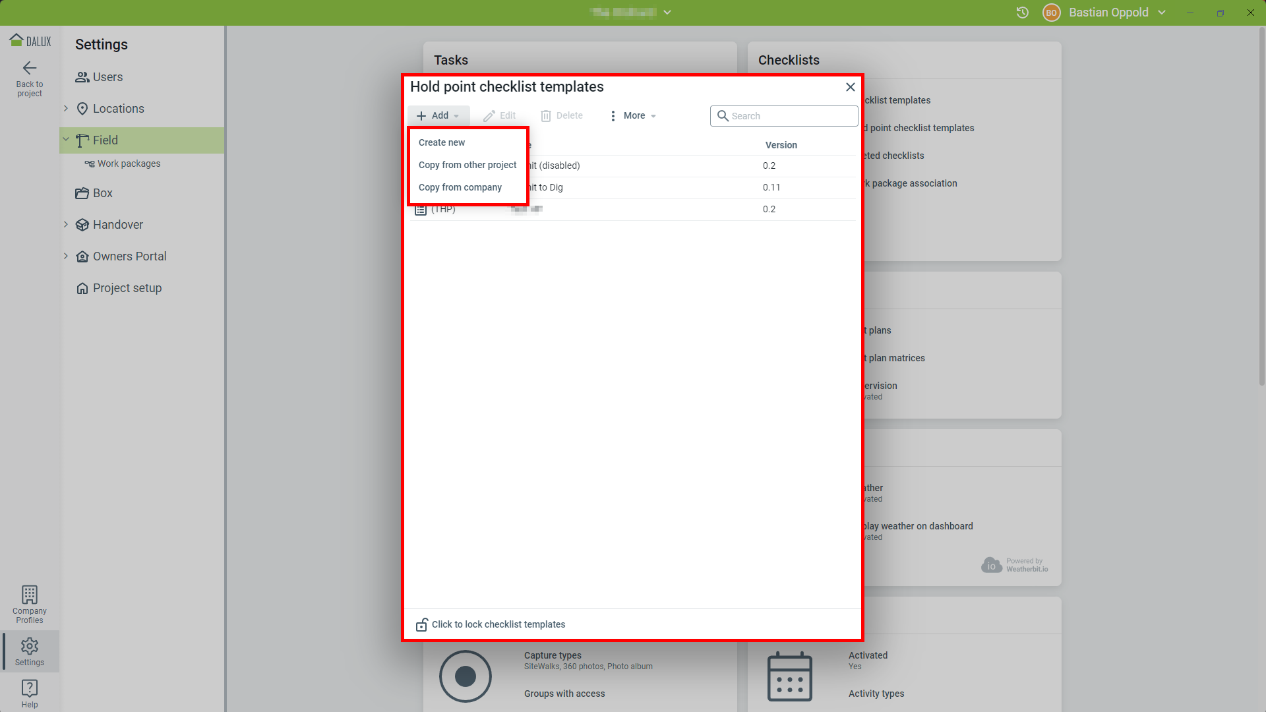The height and width of the screenshot is (712, 1266).
Task: Click the history clock icon
Action: click(x=1022, y=13)
